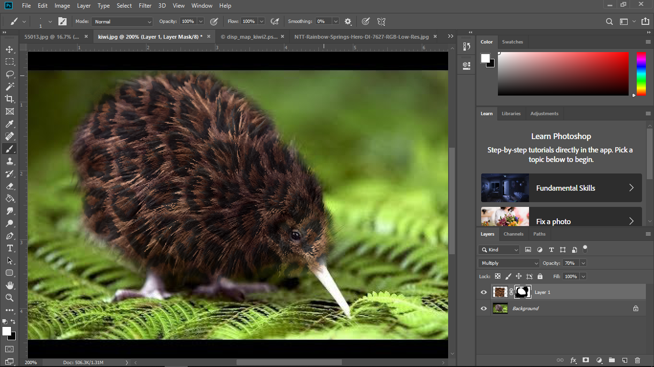Select the Clone Stamp tool

pyautogui.click(x=10, y=162)
